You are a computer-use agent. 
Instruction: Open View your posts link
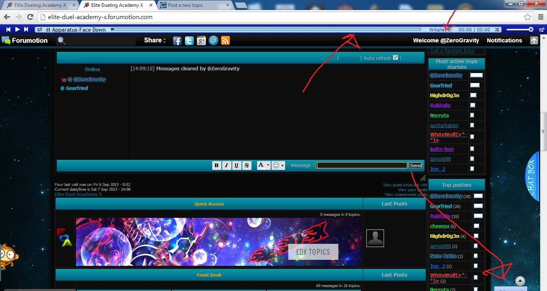tap(412, 190)
